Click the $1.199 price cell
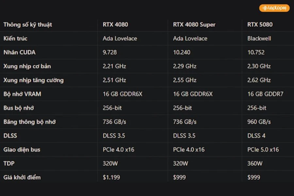Image resolution: width=294 pixels, height=196 pixels. click(x=111, y=177)
